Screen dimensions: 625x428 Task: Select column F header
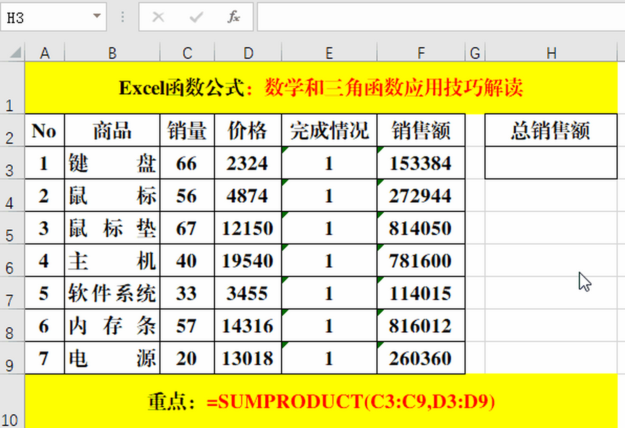coord(421,53)
